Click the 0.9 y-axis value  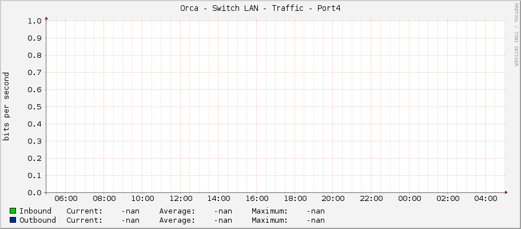34,38
